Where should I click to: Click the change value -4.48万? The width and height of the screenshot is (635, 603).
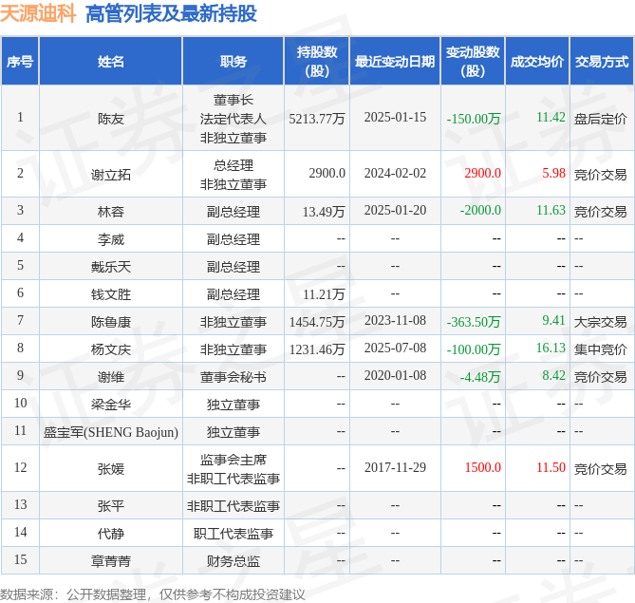(480, 377)
